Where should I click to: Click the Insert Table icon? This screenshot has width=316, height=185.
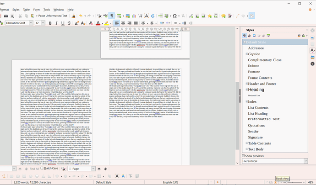tap(119, 16)
